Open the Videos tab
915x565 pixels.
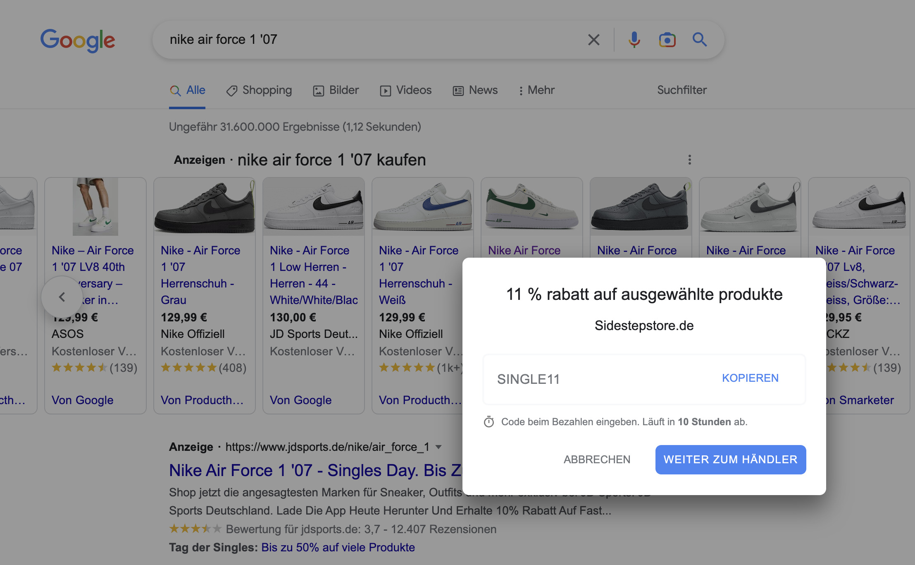point(405,90)
